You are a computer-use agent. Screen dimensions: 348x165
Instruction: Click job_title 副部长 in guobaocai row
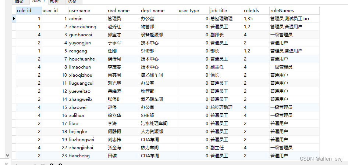[226, 35]
